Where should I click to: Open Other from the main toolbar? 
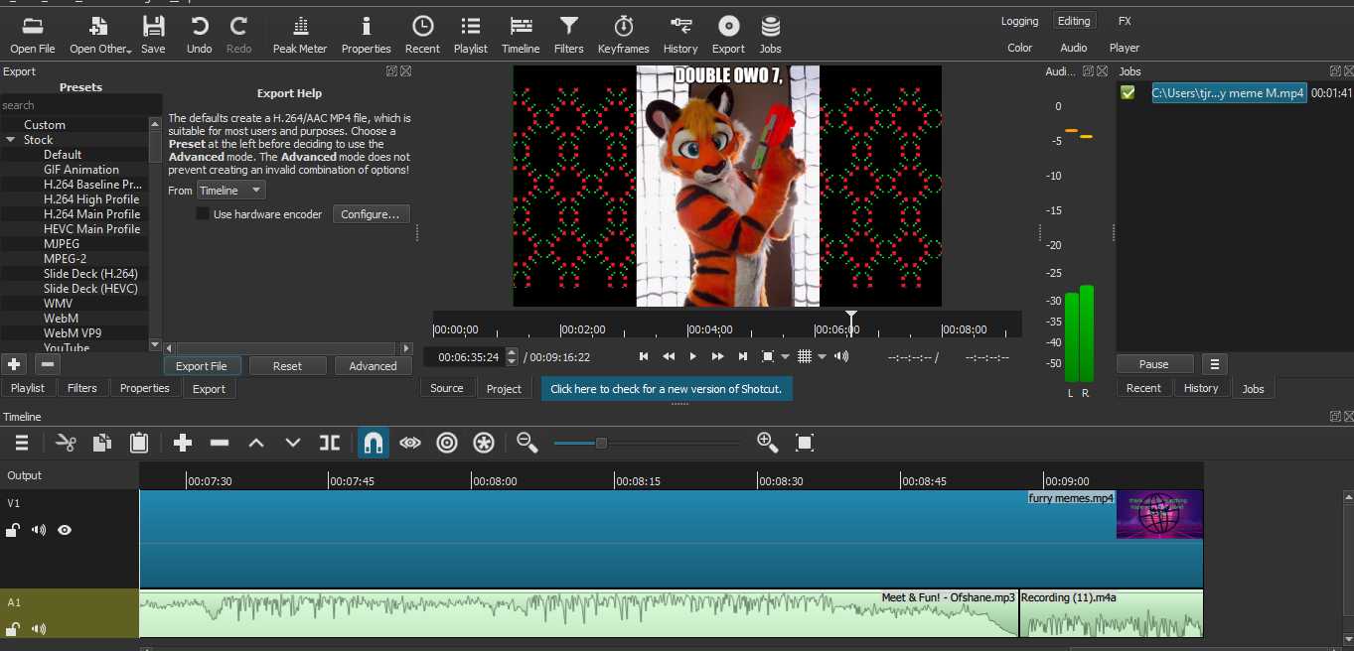[99, 35]
